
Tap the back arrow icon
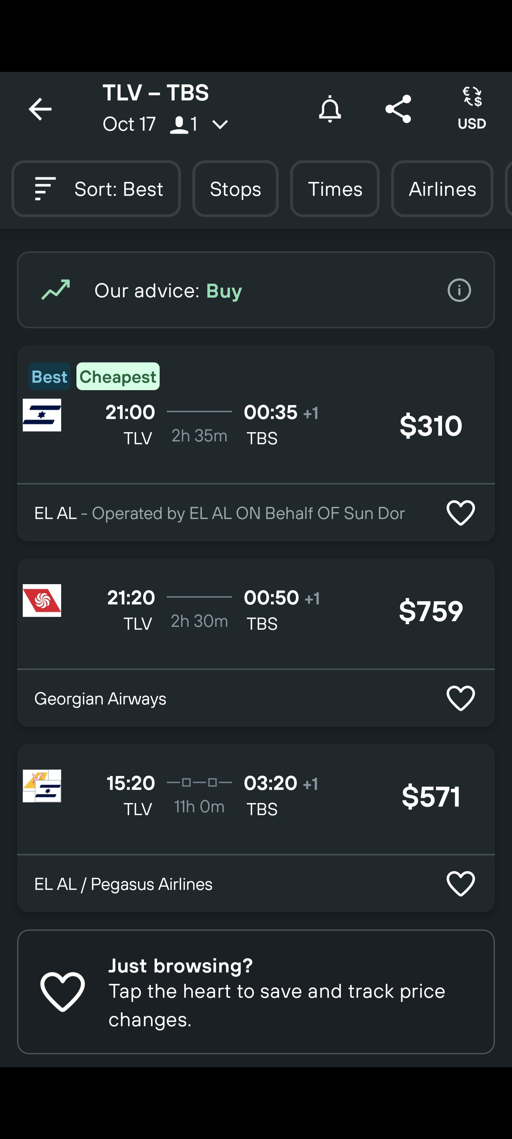[x=40, y=109]
